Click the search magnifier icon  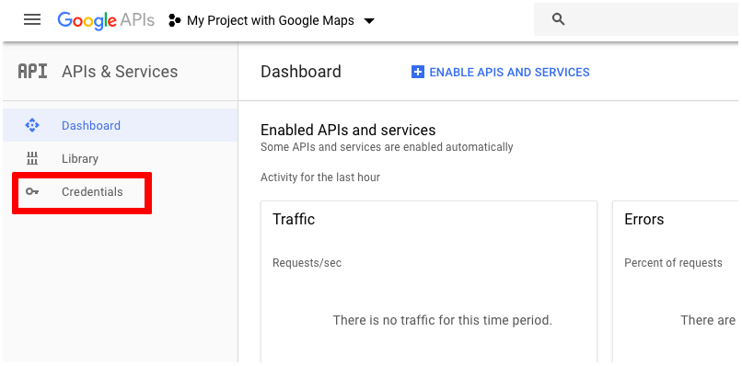(559, 19)
